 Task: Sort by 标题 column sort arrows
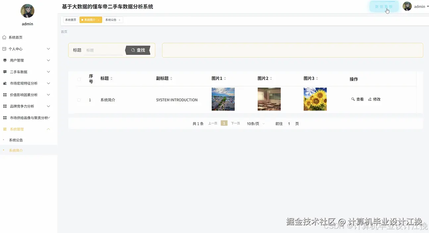(111, 79)
